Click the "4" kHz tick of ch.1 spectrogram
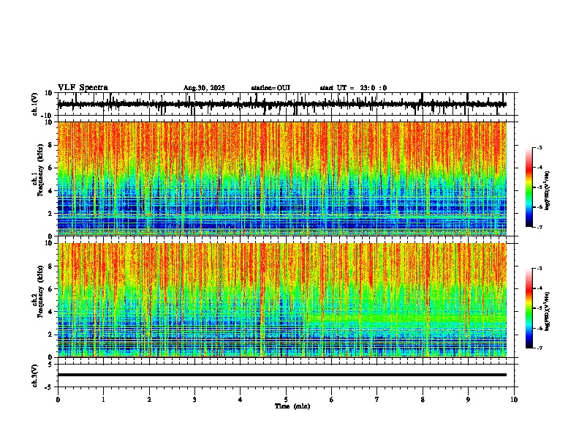Image resolution: width=579 pixels, height=448 pixels. pyautogui.click(x=50, y=191)
